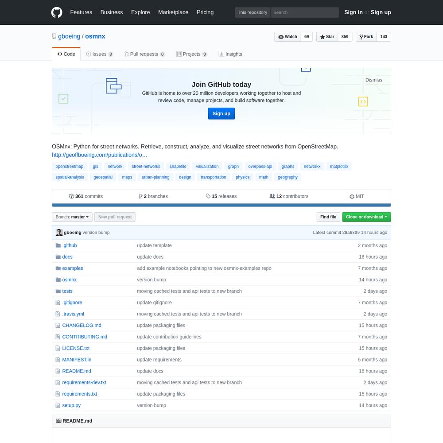
Task: Click the file icon beside README.md row
Action: (x=58, y=371)
